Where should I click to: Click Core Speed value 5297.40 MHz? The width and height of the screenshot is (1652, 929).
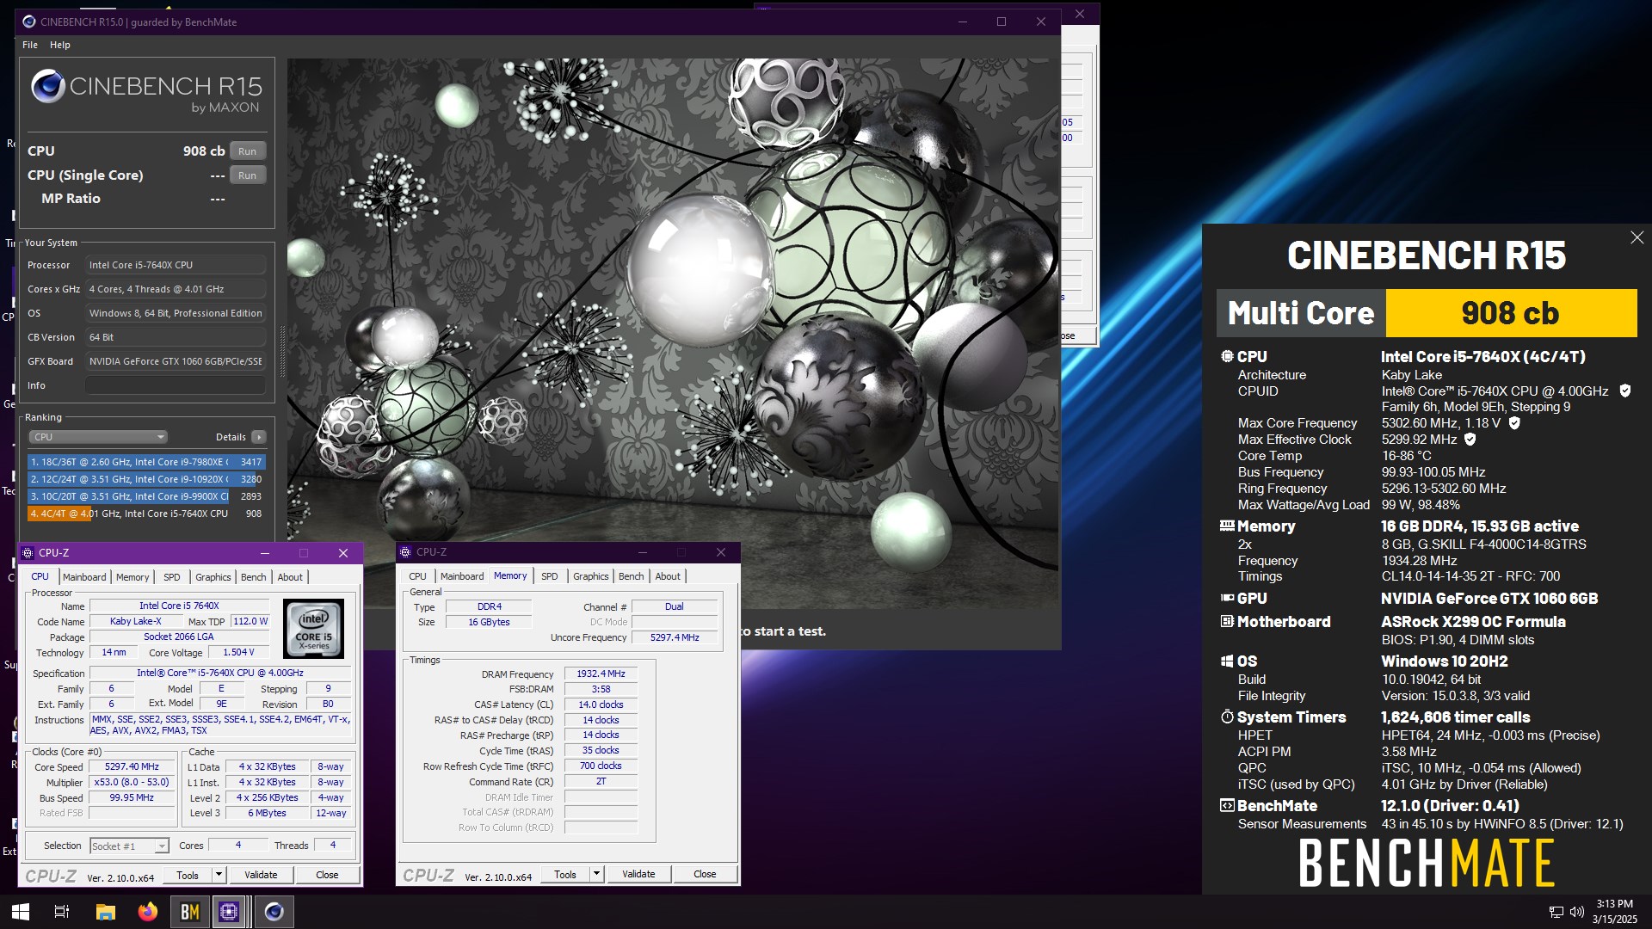coord(132,766)
